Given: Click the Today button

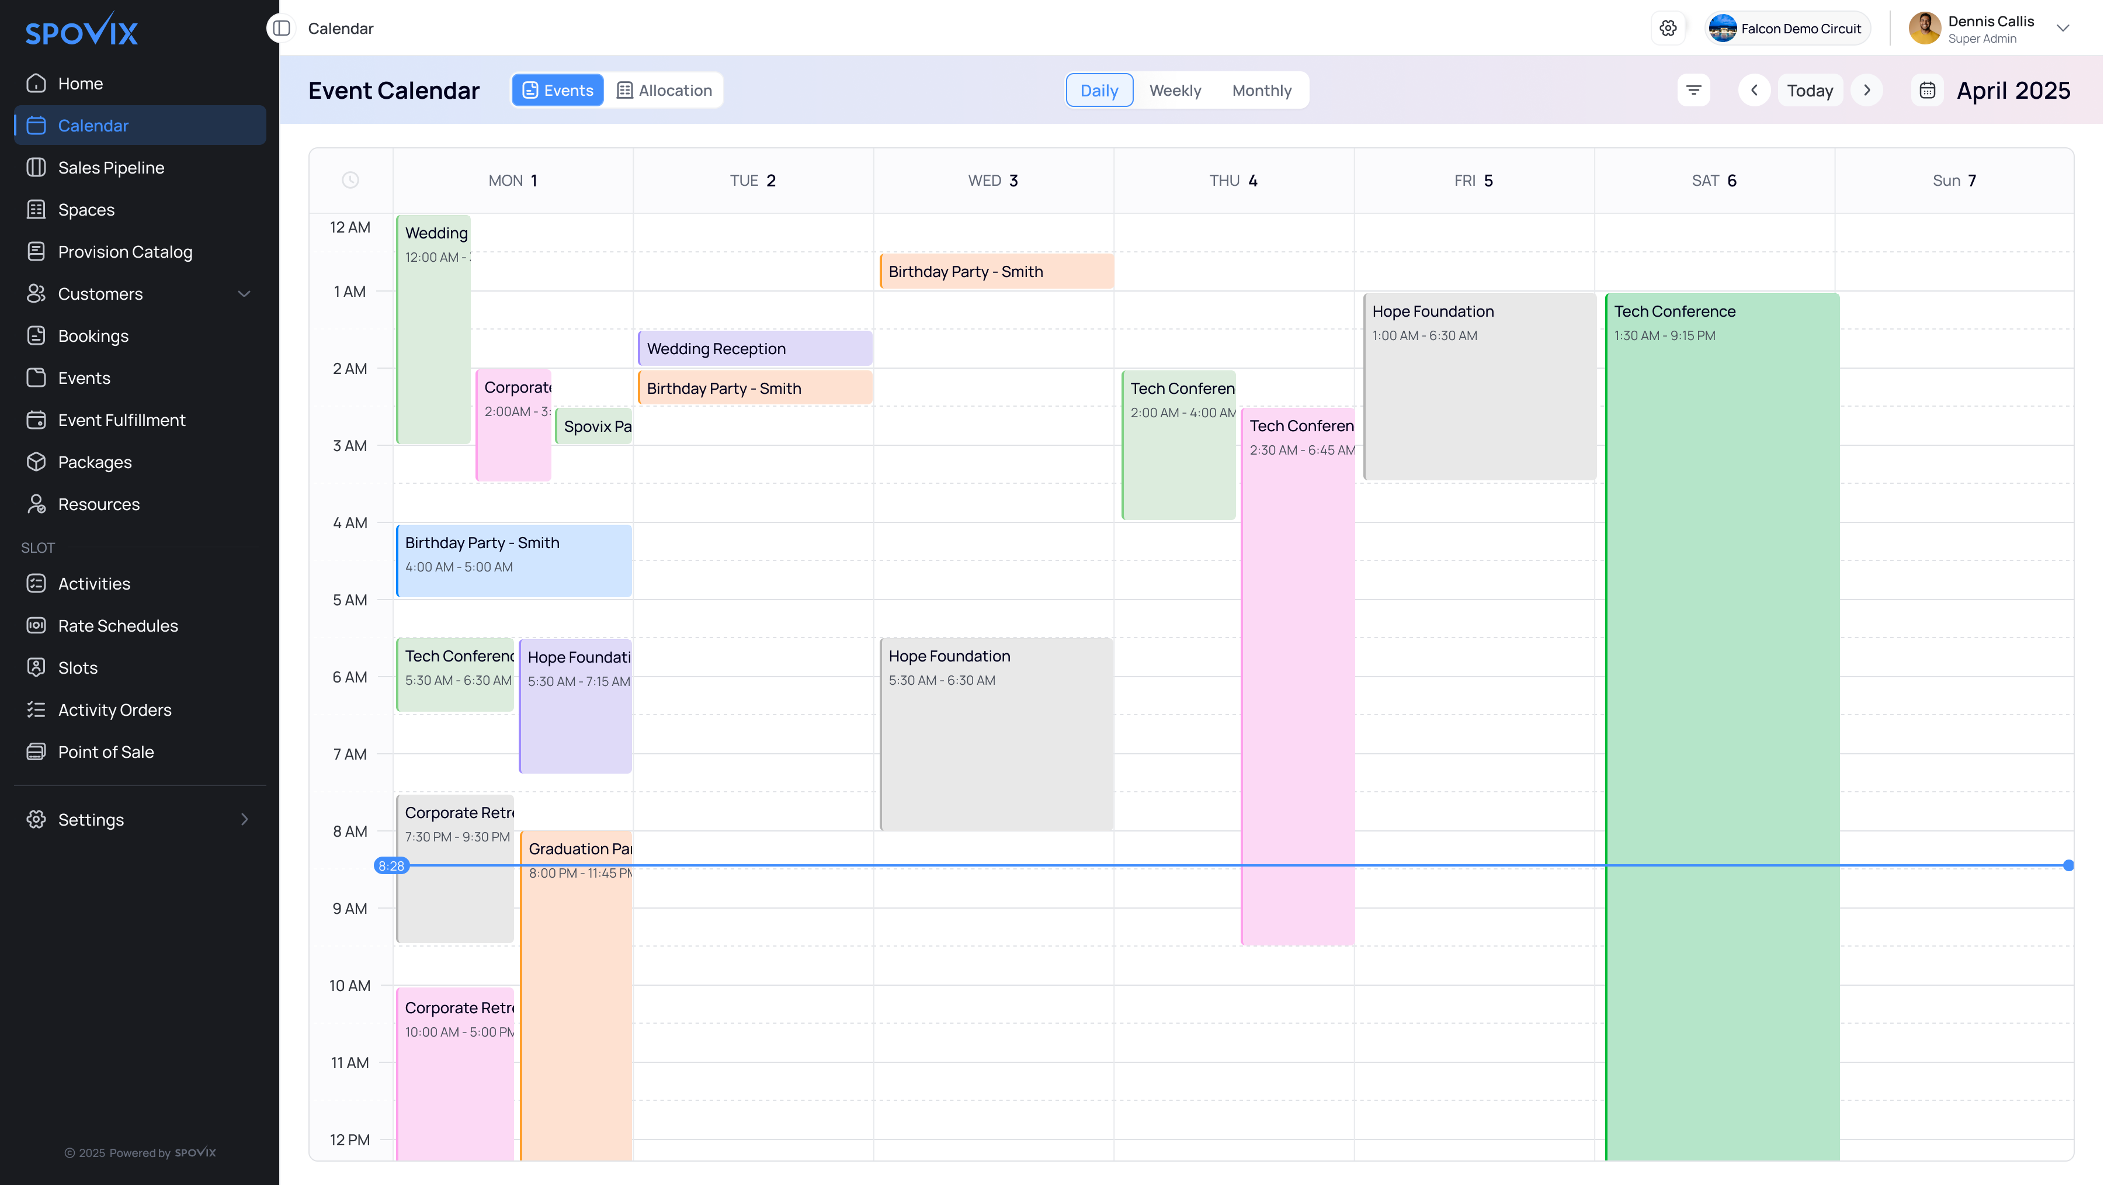Looking at the screenshot, I should tap(1810, 90).
